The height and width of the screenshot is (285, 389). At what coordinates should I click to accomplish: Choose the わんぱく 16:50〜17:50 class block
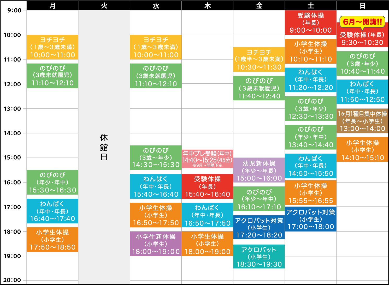click(208, 215)
